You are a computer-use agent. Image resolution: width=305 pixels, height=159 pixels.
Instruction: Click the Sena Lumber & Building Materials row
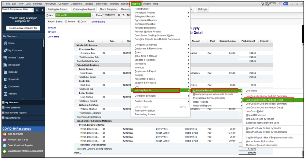(x=173, y=121)
